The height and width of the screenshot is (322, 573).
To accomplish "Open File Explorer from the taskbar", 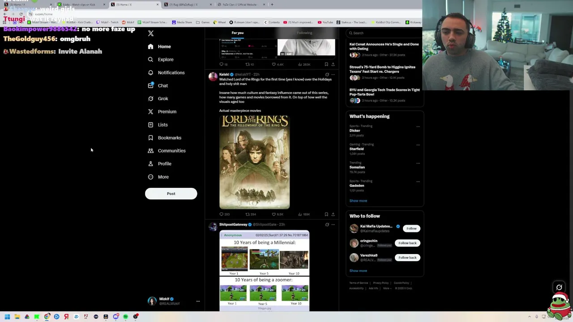I will (x=17, y=317).
